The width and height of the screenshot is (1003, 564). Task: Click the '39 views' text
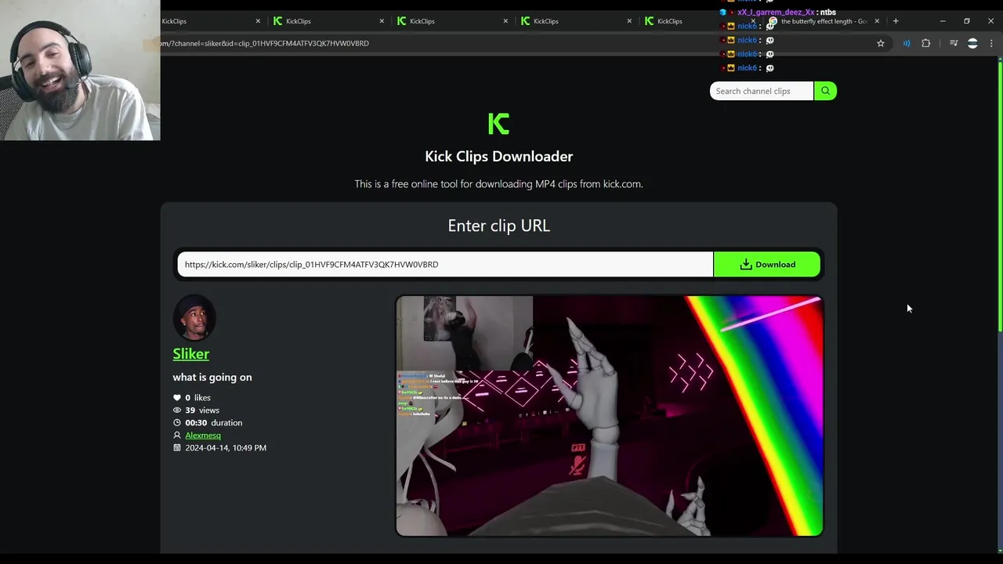tap(202, 410)
